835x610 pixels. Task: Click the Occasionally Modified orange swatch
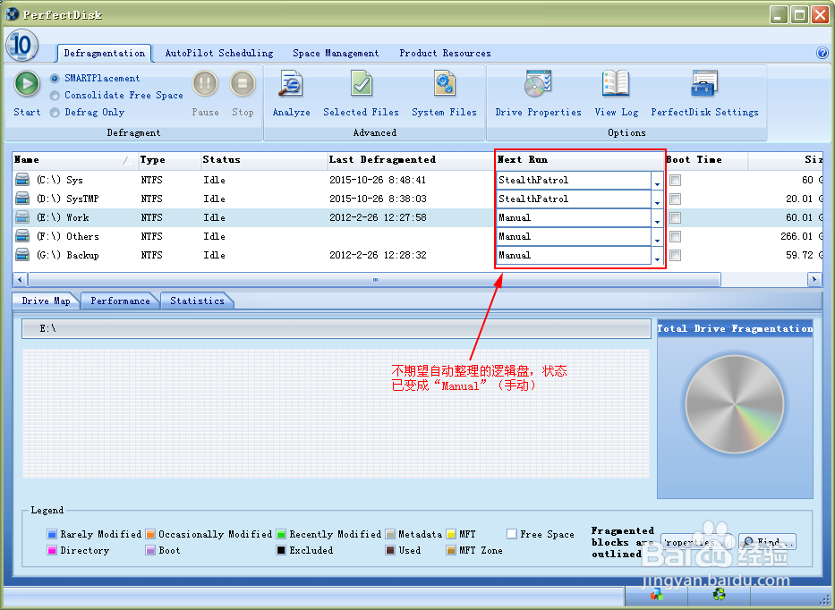150,534
